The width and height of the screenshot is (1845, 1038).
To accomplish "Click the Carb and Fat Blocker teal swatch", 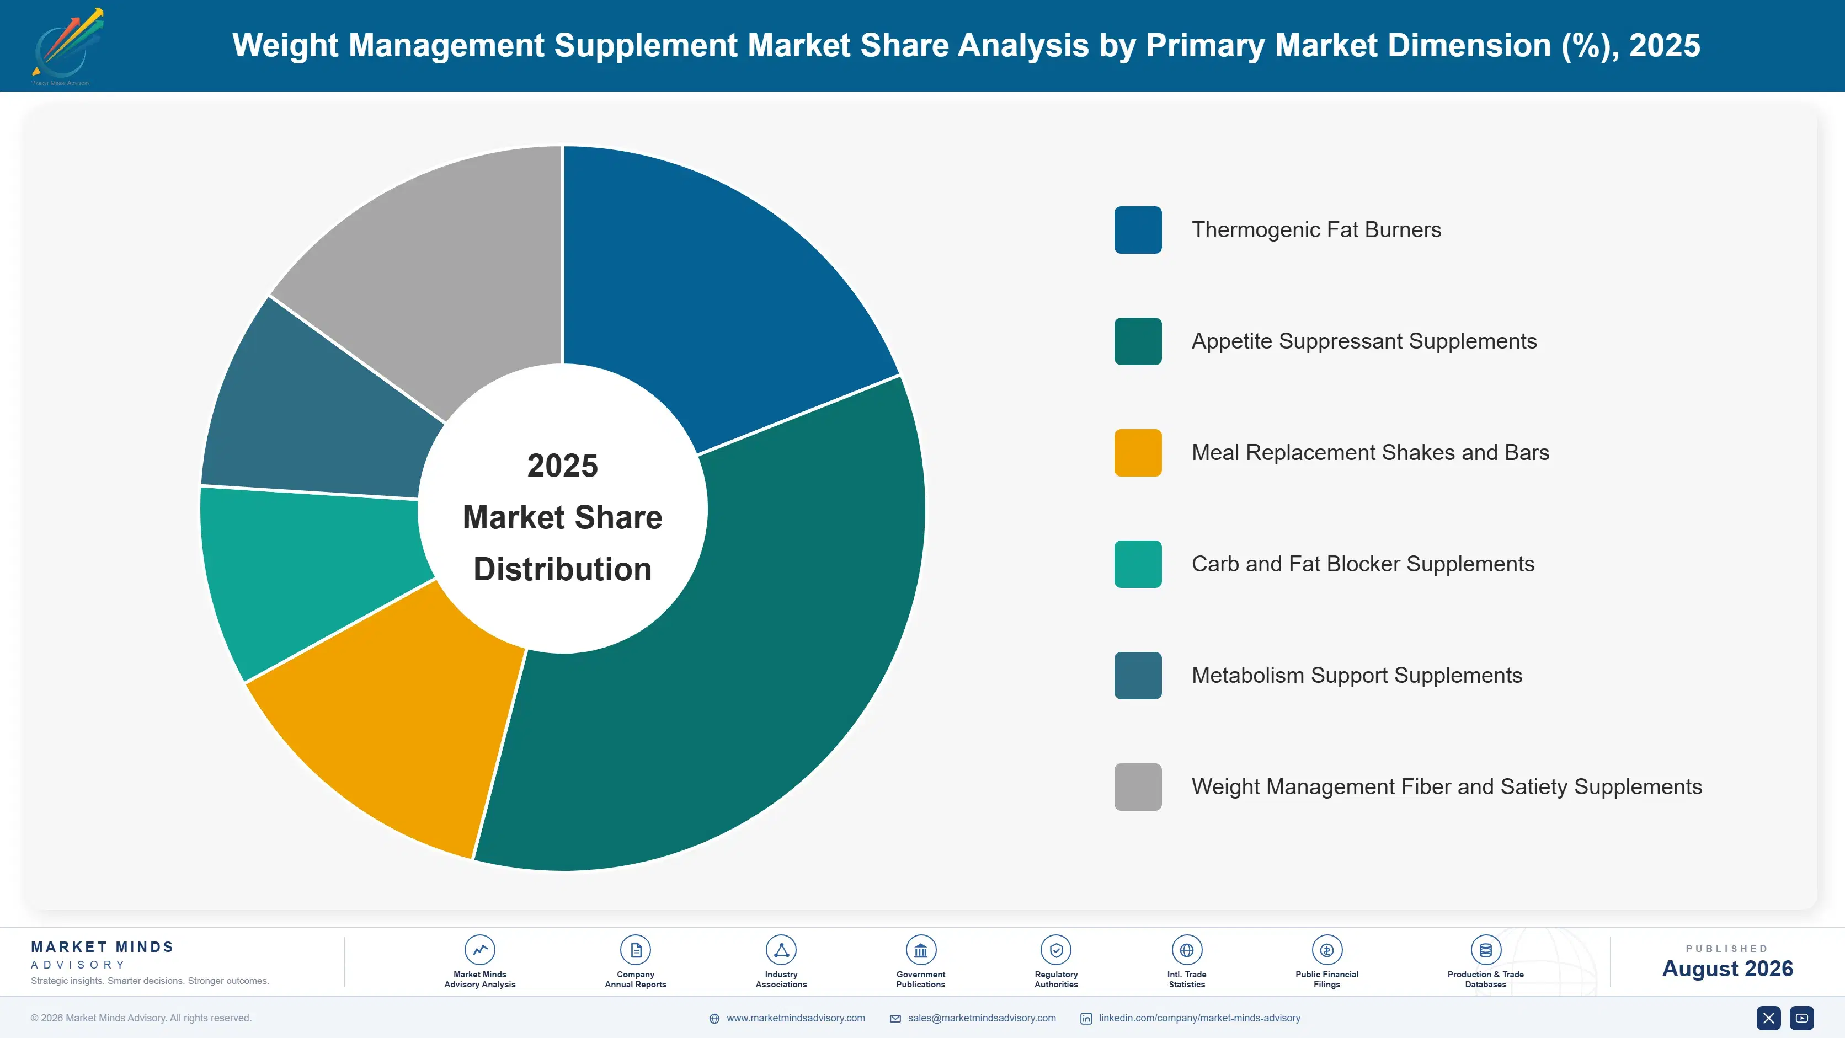I will pos(1137,564).
